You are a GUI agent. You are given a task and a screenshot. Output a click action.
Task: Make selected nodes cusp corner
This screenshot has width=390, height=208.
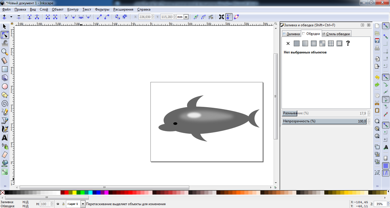click(66, 17)
